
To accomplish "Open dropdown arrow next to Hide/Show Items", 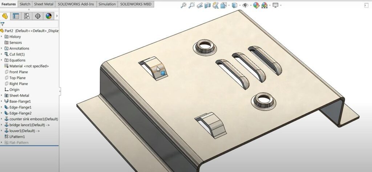I will (x=251, y=5).
